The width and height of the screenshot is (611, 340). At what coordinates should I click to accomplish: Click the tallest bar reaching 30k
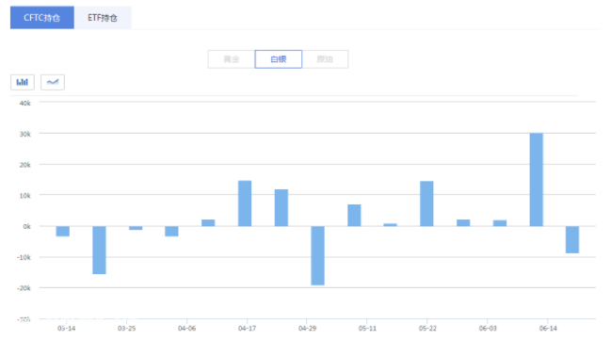click(x=537, y=180)
